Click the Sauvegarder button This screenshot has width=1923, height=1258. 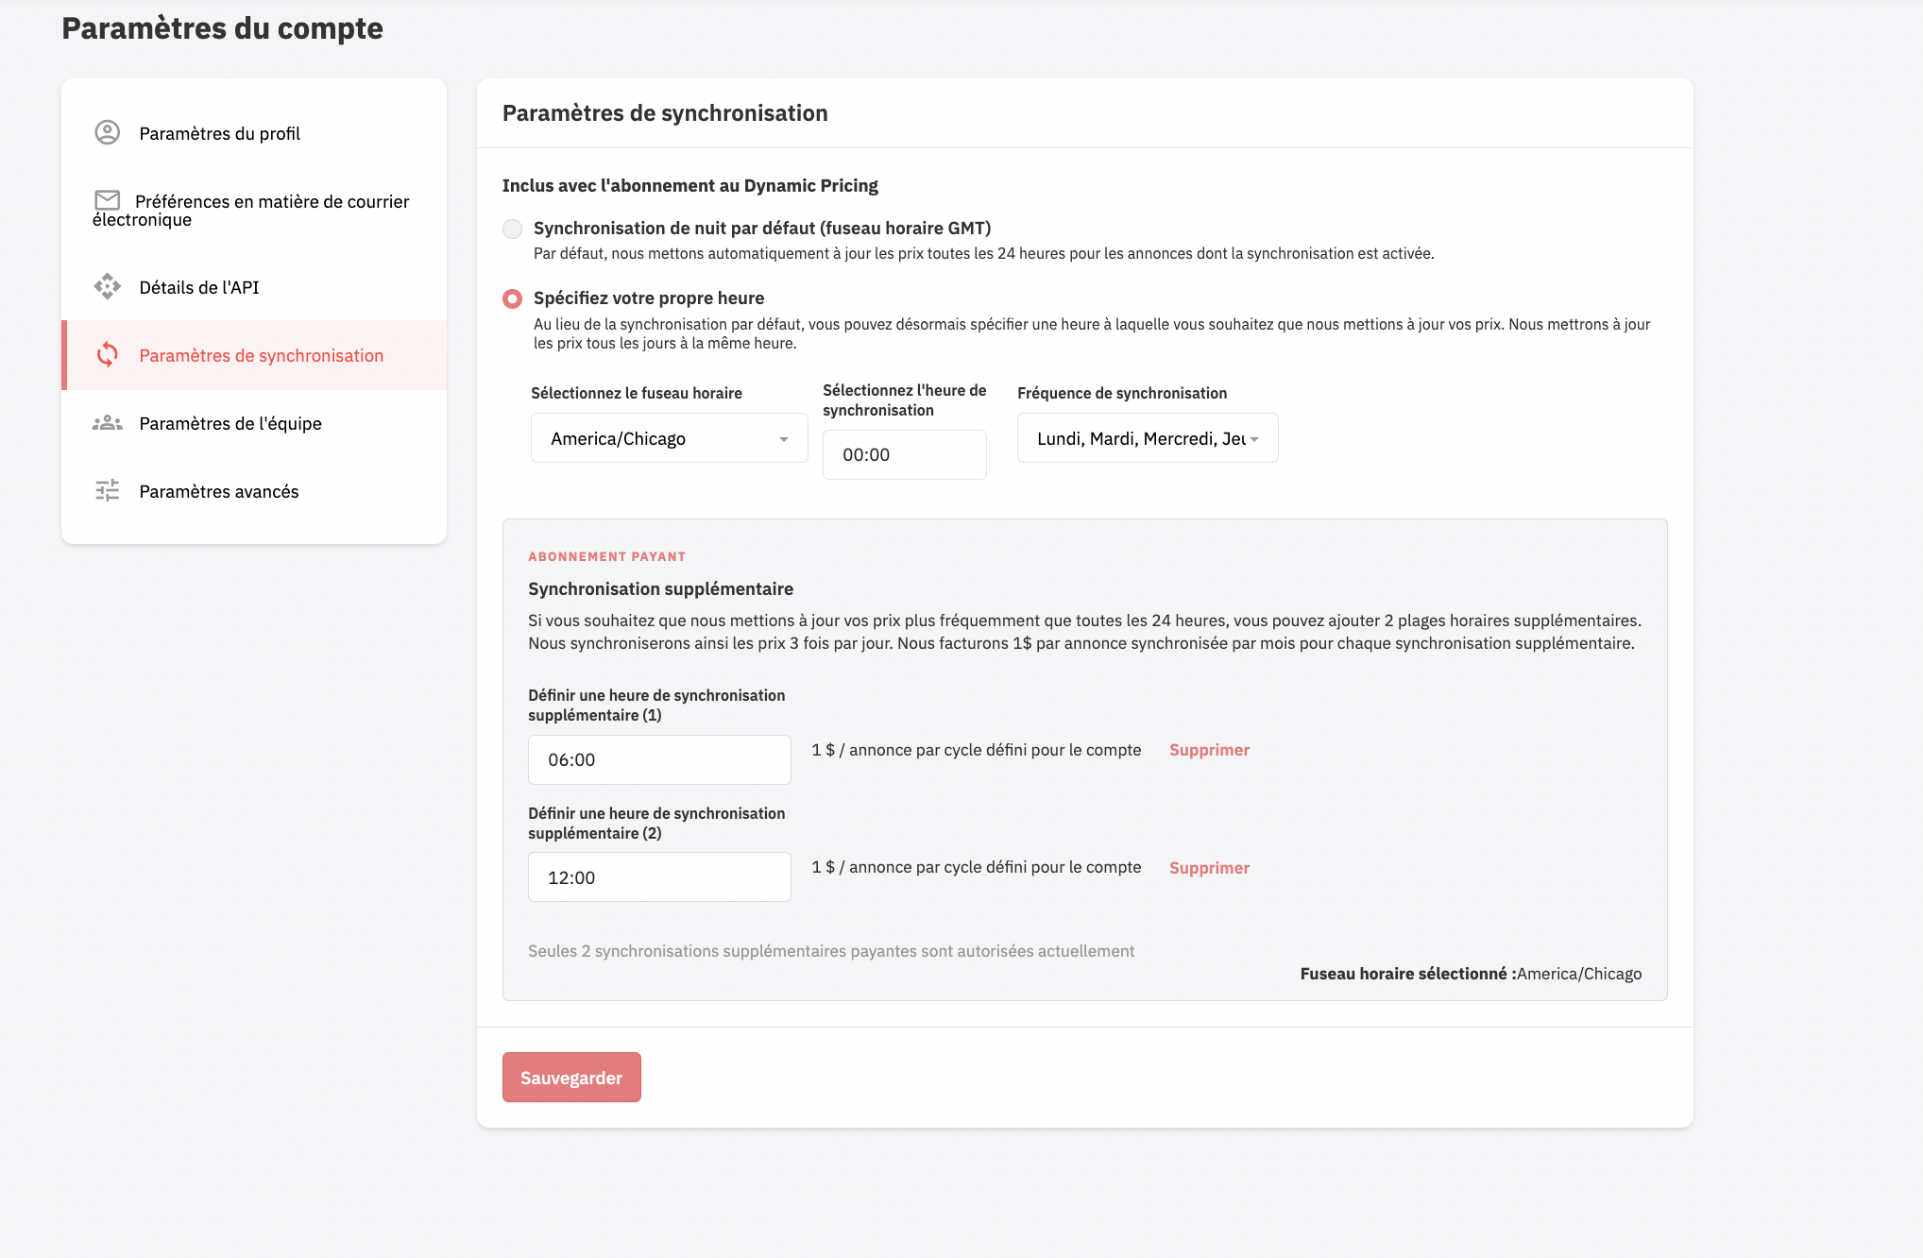(571, 1078)
